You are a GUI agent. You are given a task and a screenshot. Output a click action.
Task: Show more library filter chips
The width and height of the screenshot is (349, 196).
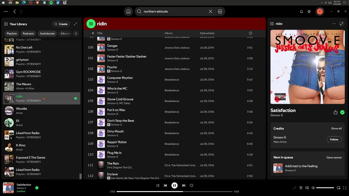coord(76,33)
